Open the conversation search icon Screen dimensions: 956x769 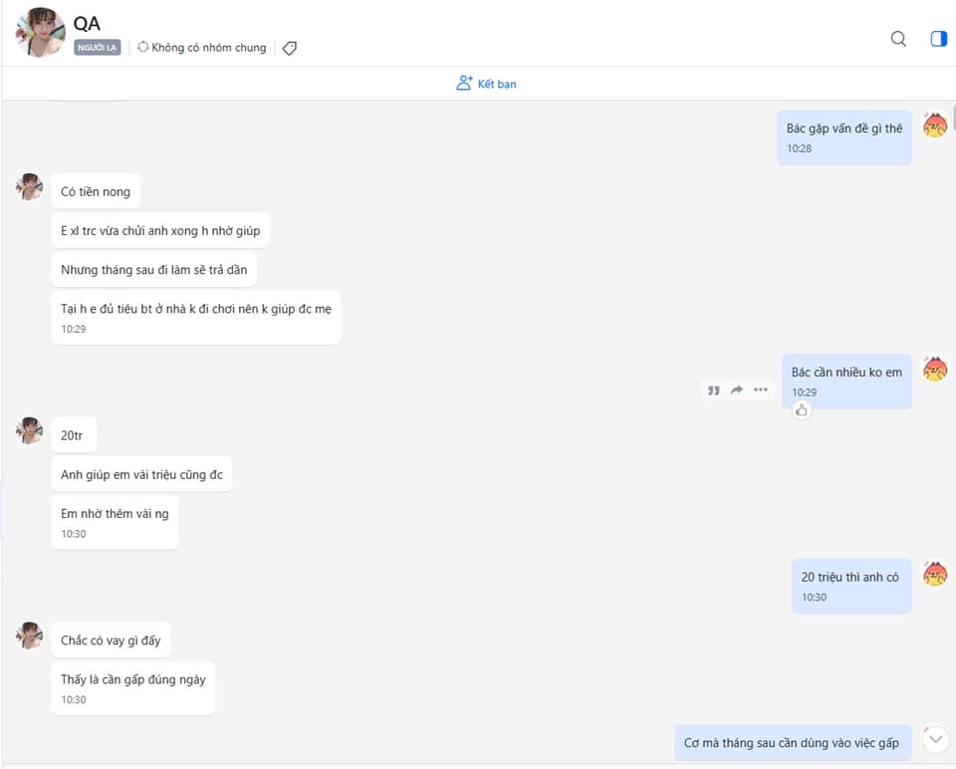tap(898, 39)
